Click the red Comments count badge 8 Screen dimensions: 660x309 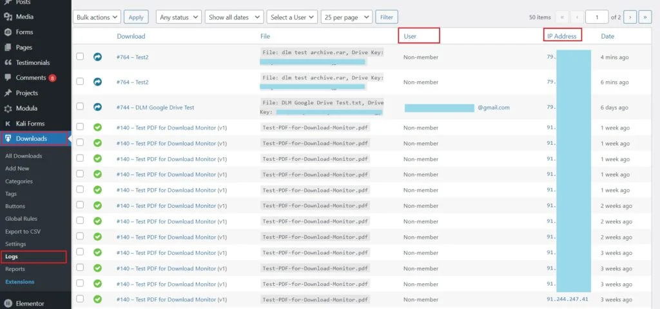tap(52, 78)
